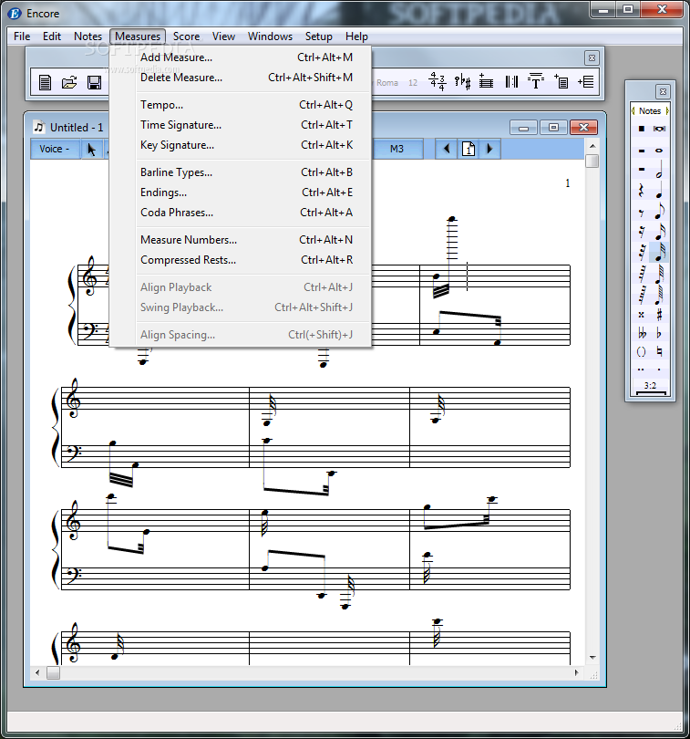
Task: Click the key signature toolbar icon
Action: [462, 82]
